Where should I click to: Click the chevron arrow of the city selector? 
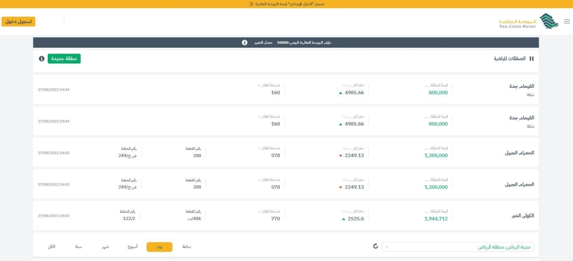(x=387, y=247)
